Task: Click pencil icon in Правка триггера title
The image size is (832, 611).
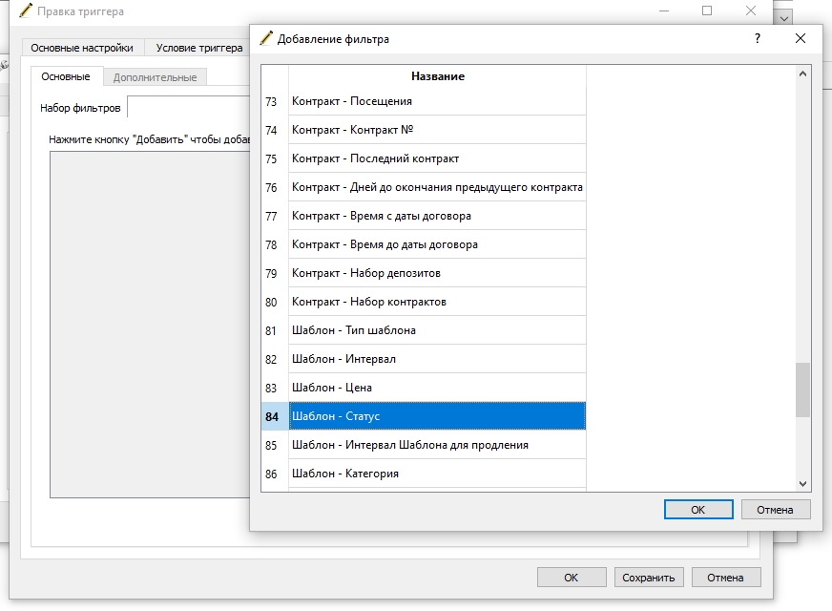Action: click(x=26, y=11)
